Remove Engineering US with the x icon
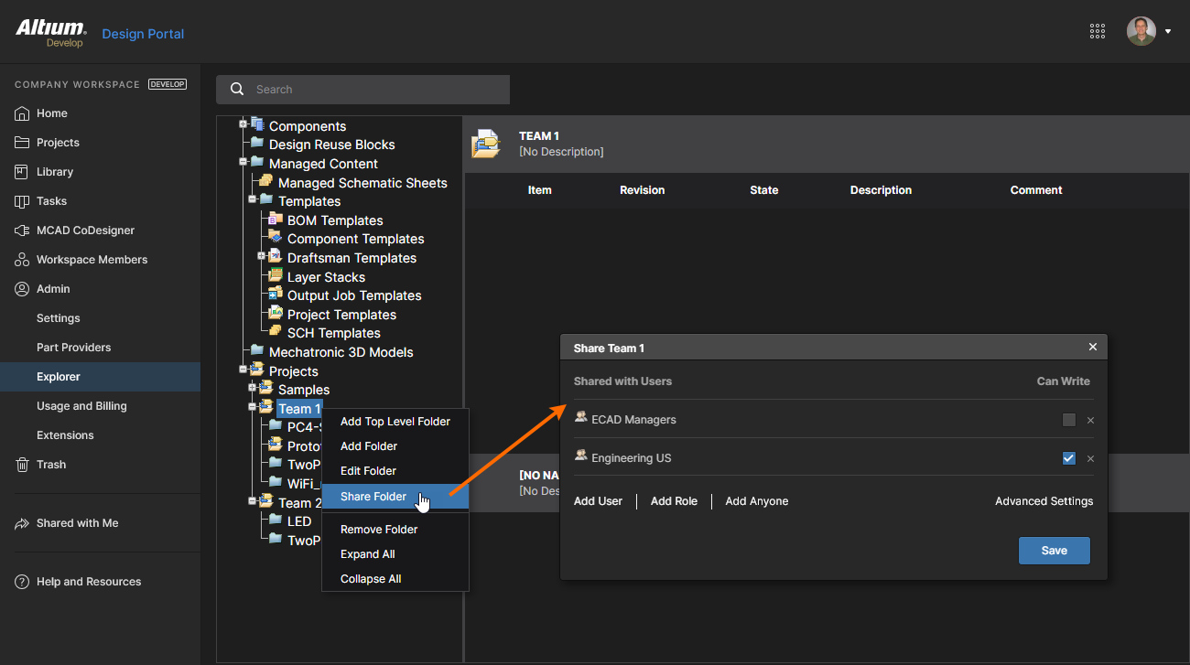The image size is (1190, 665). click(x=1090, y=459)
